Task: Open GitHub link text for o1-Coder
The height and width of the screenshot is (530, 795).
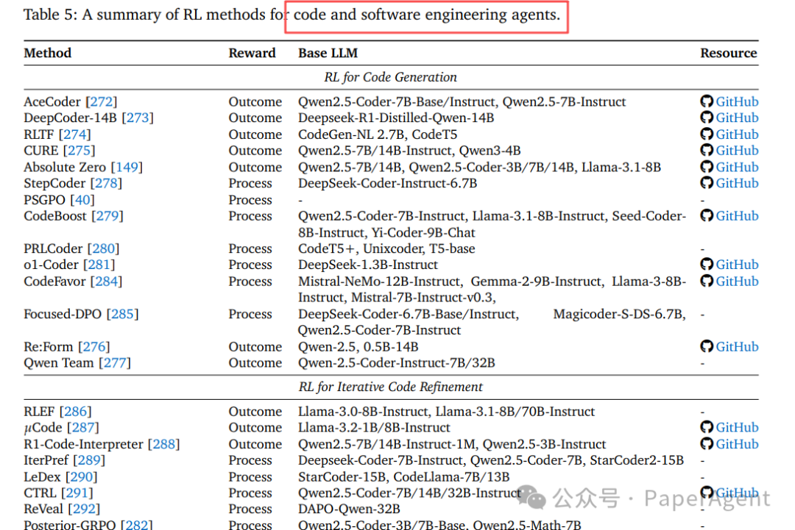Action: click(x=737, y=265)
